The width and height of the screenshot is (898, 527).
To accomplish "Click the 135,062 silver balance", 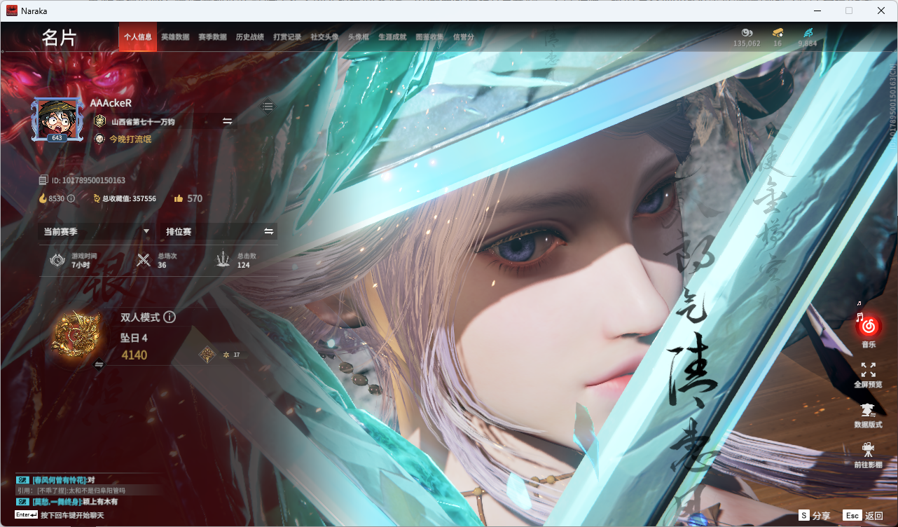I will pos(747,43).
